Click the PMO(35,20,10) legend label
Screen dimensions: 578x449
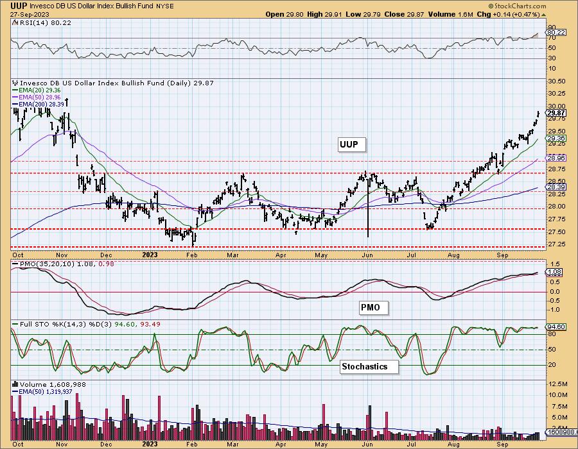pos(47,264)
